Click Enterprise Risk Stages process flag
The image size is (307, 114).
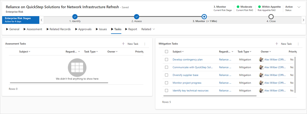(21, 20)
